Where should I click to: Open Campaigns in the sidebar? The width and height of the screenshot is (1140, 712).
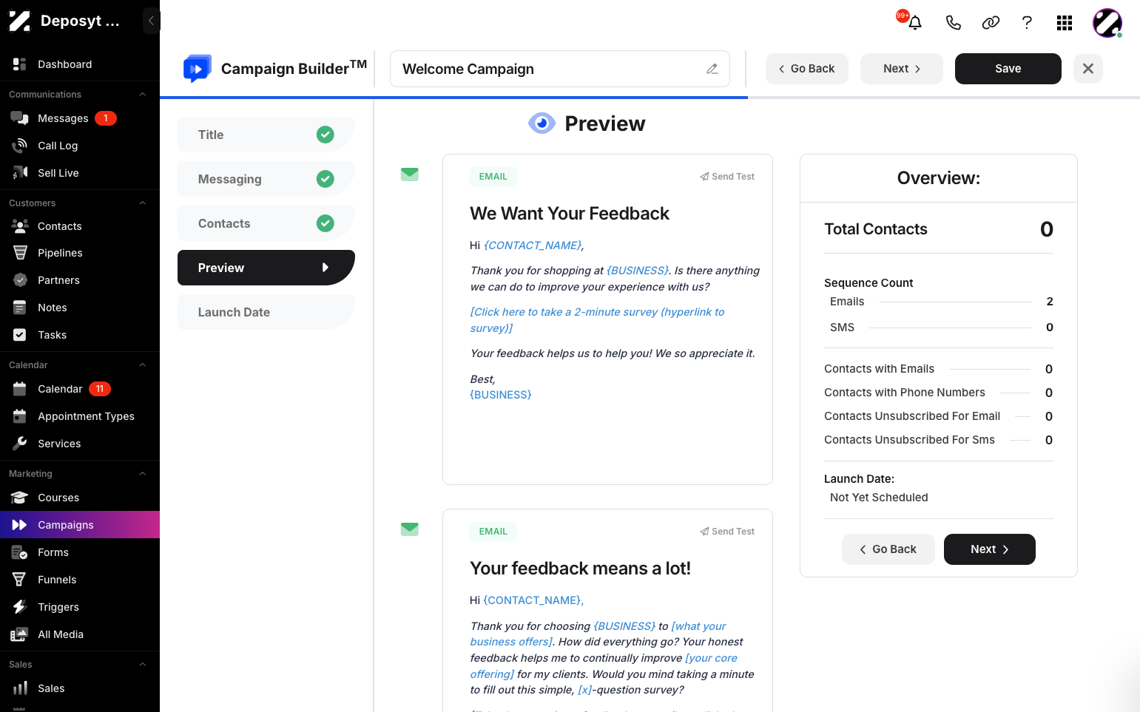[x=80, y=525]
